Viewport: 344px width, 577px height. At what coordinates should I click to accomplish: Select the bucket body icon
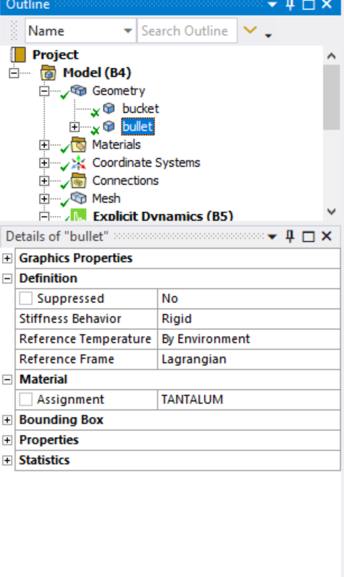click(x=108, y=109)
